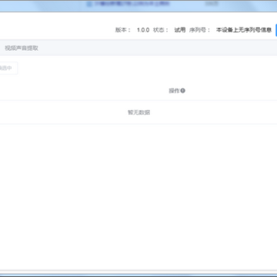Click the 操作 column header
The image size is (277, 277).
point(174,91)
